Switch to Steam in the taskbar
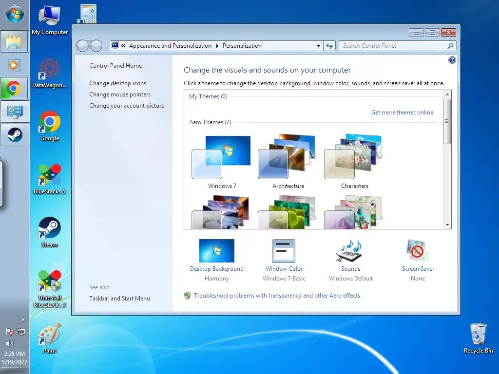 click(15, 134)
